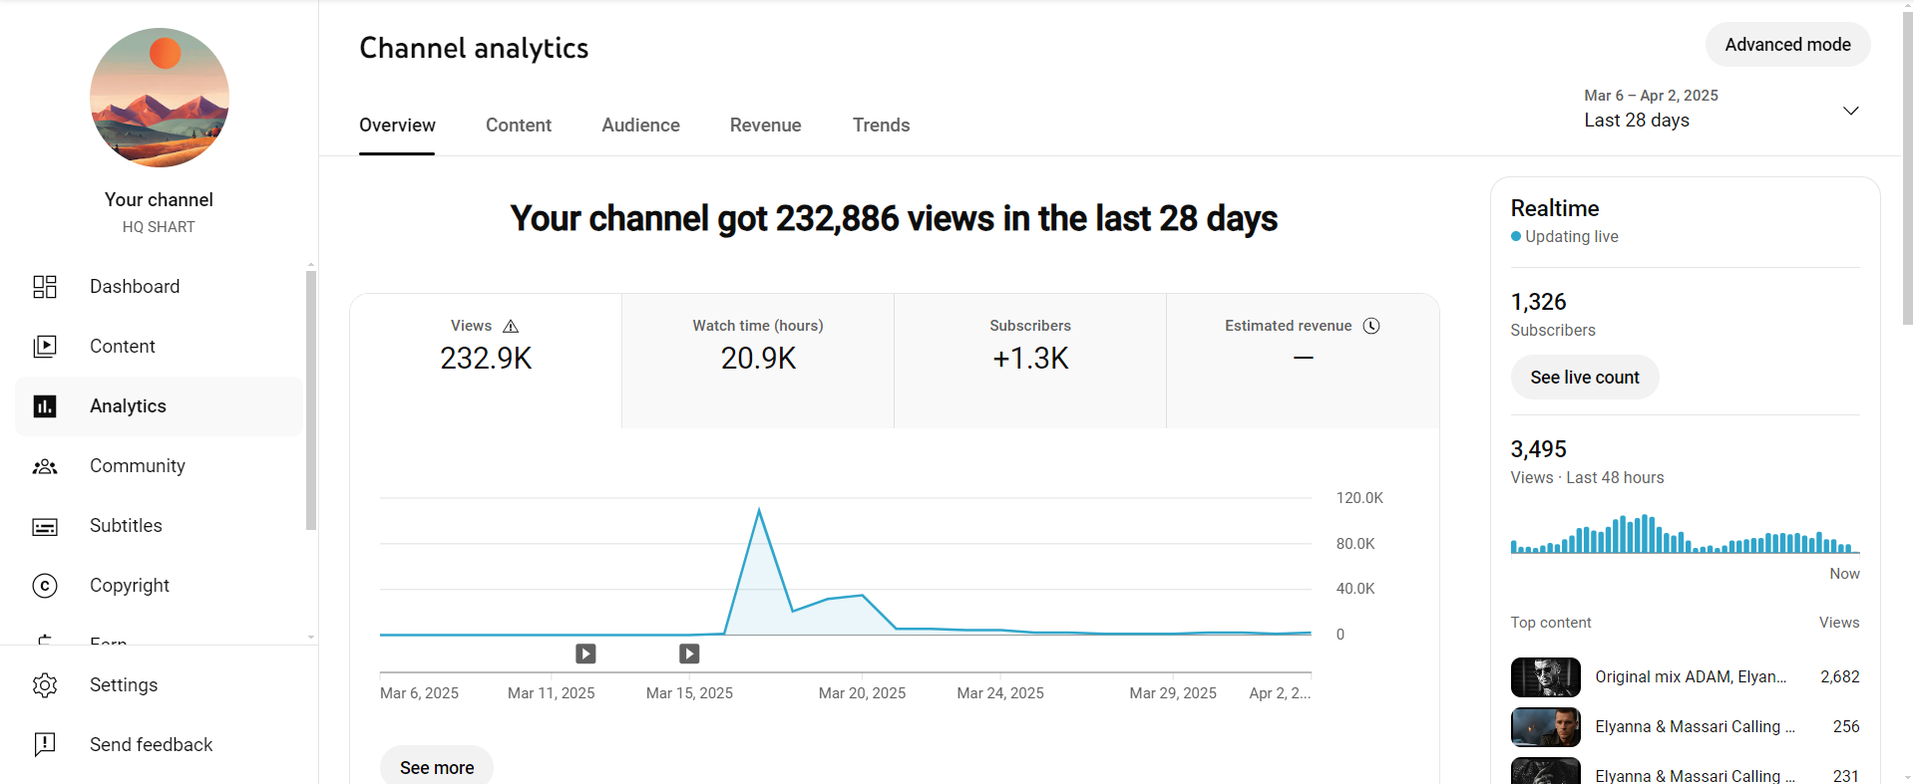Viewport: 1914px width, 784px height.
Task: Click the warning triangle beside Views
Action: click(511, 327)
